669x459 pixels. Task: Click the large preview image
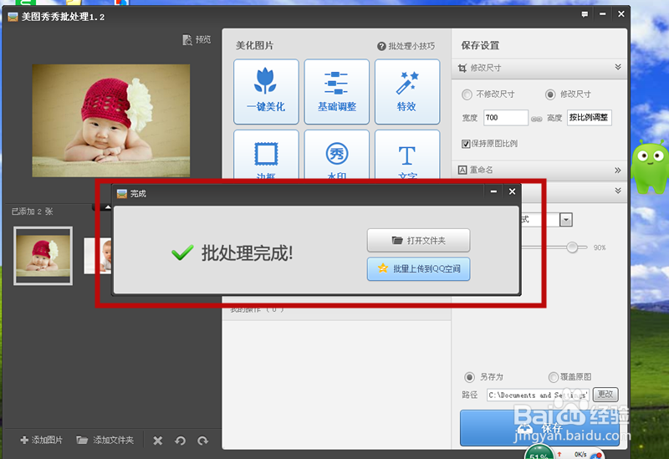pyautogui.click(x=111, y=120)
